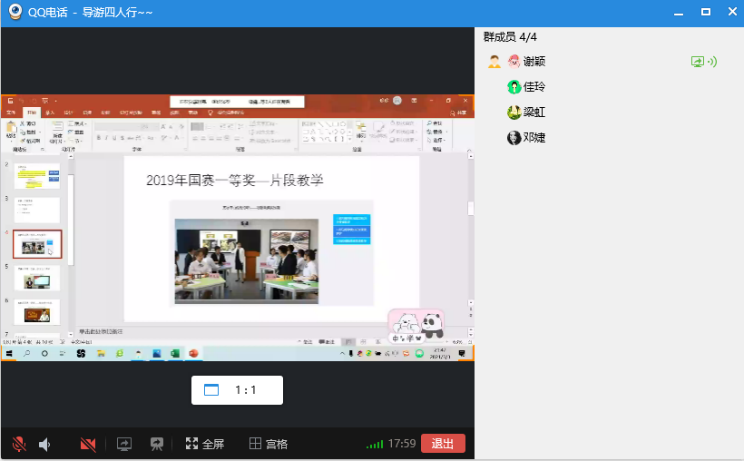Start screen sharing with monitor icon
This screenshot has width=744, height=461.
point(124,444)
